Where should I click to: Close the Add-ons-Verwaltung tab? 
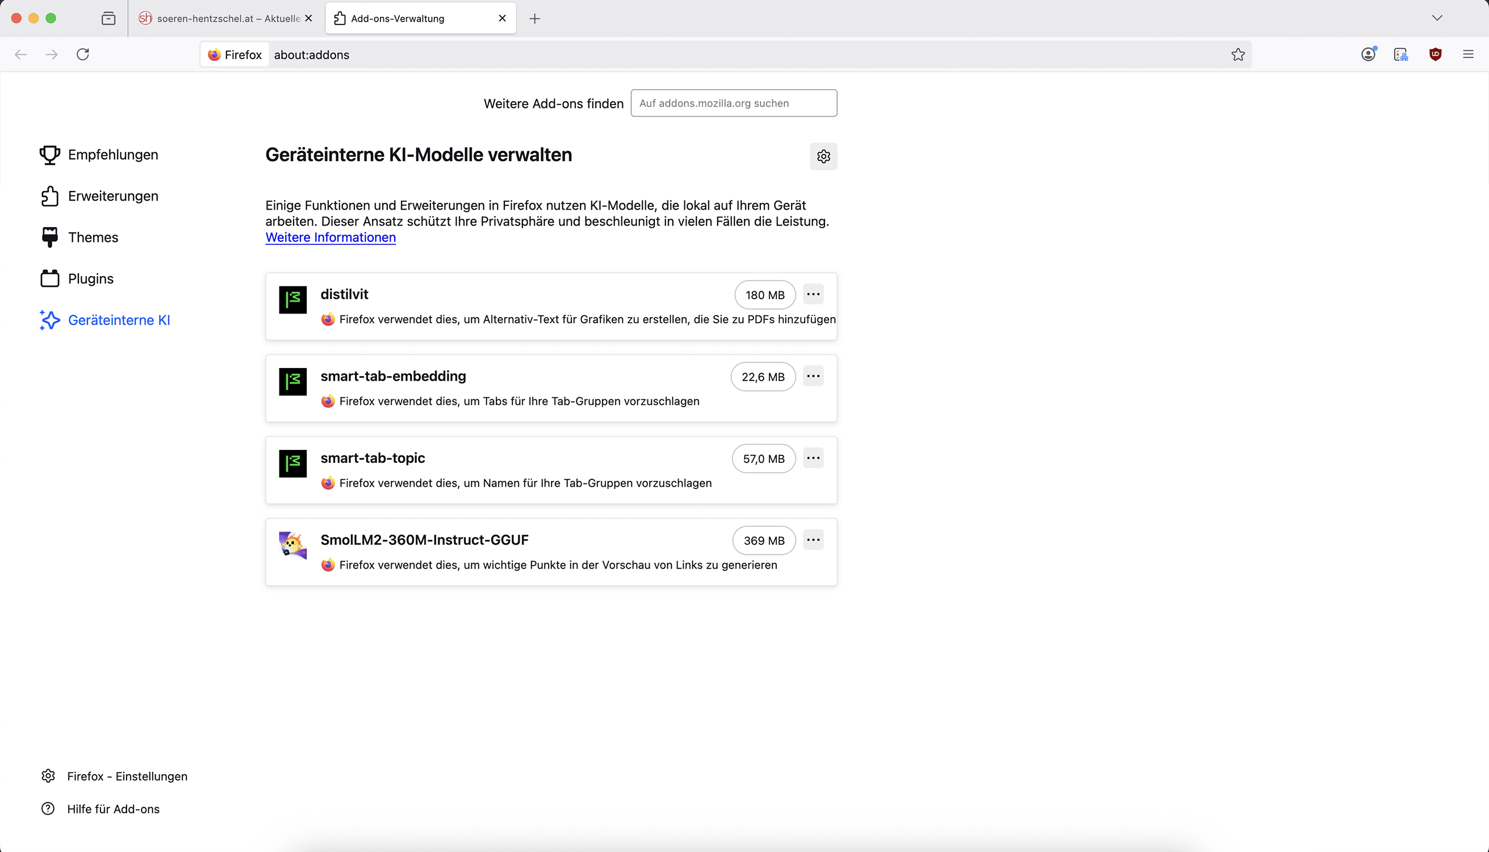tap(502, 19)
